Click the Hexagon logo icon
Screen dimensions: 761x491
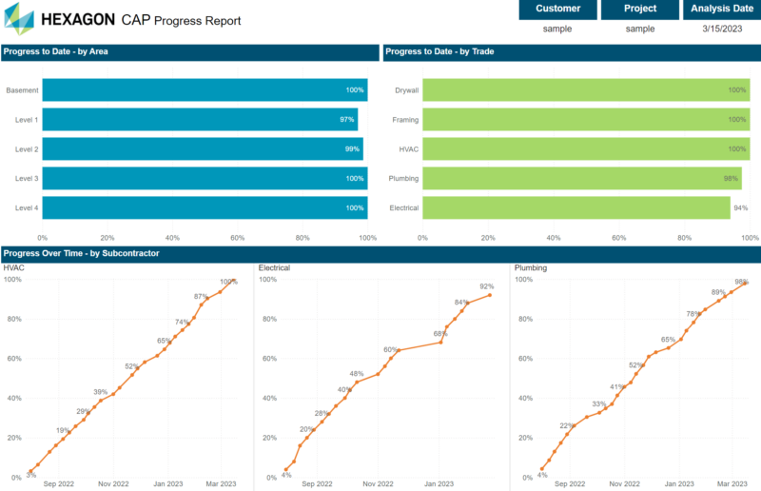click(x=19, y=18)
